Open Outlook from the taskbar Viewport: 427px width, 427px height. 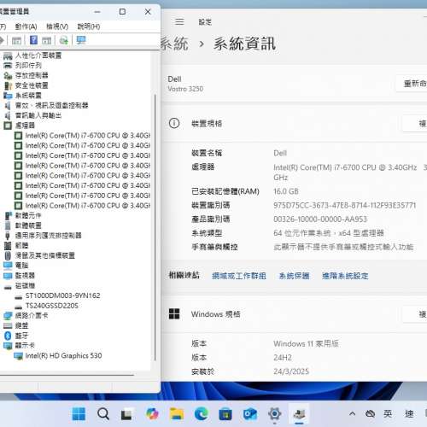click(x=250, y=413)
